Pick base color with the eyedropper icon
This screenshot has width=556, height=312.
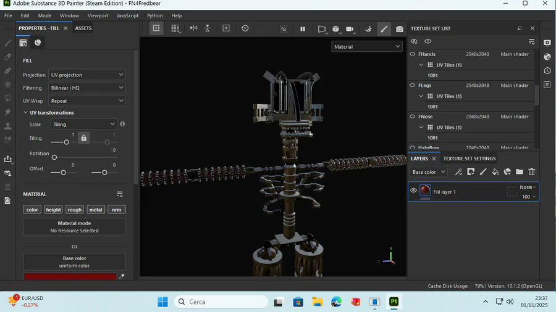click(x=122, y=277)
